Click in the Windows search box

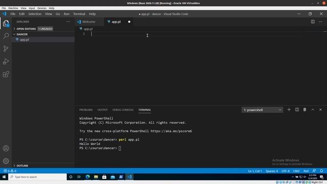point(37,177)
